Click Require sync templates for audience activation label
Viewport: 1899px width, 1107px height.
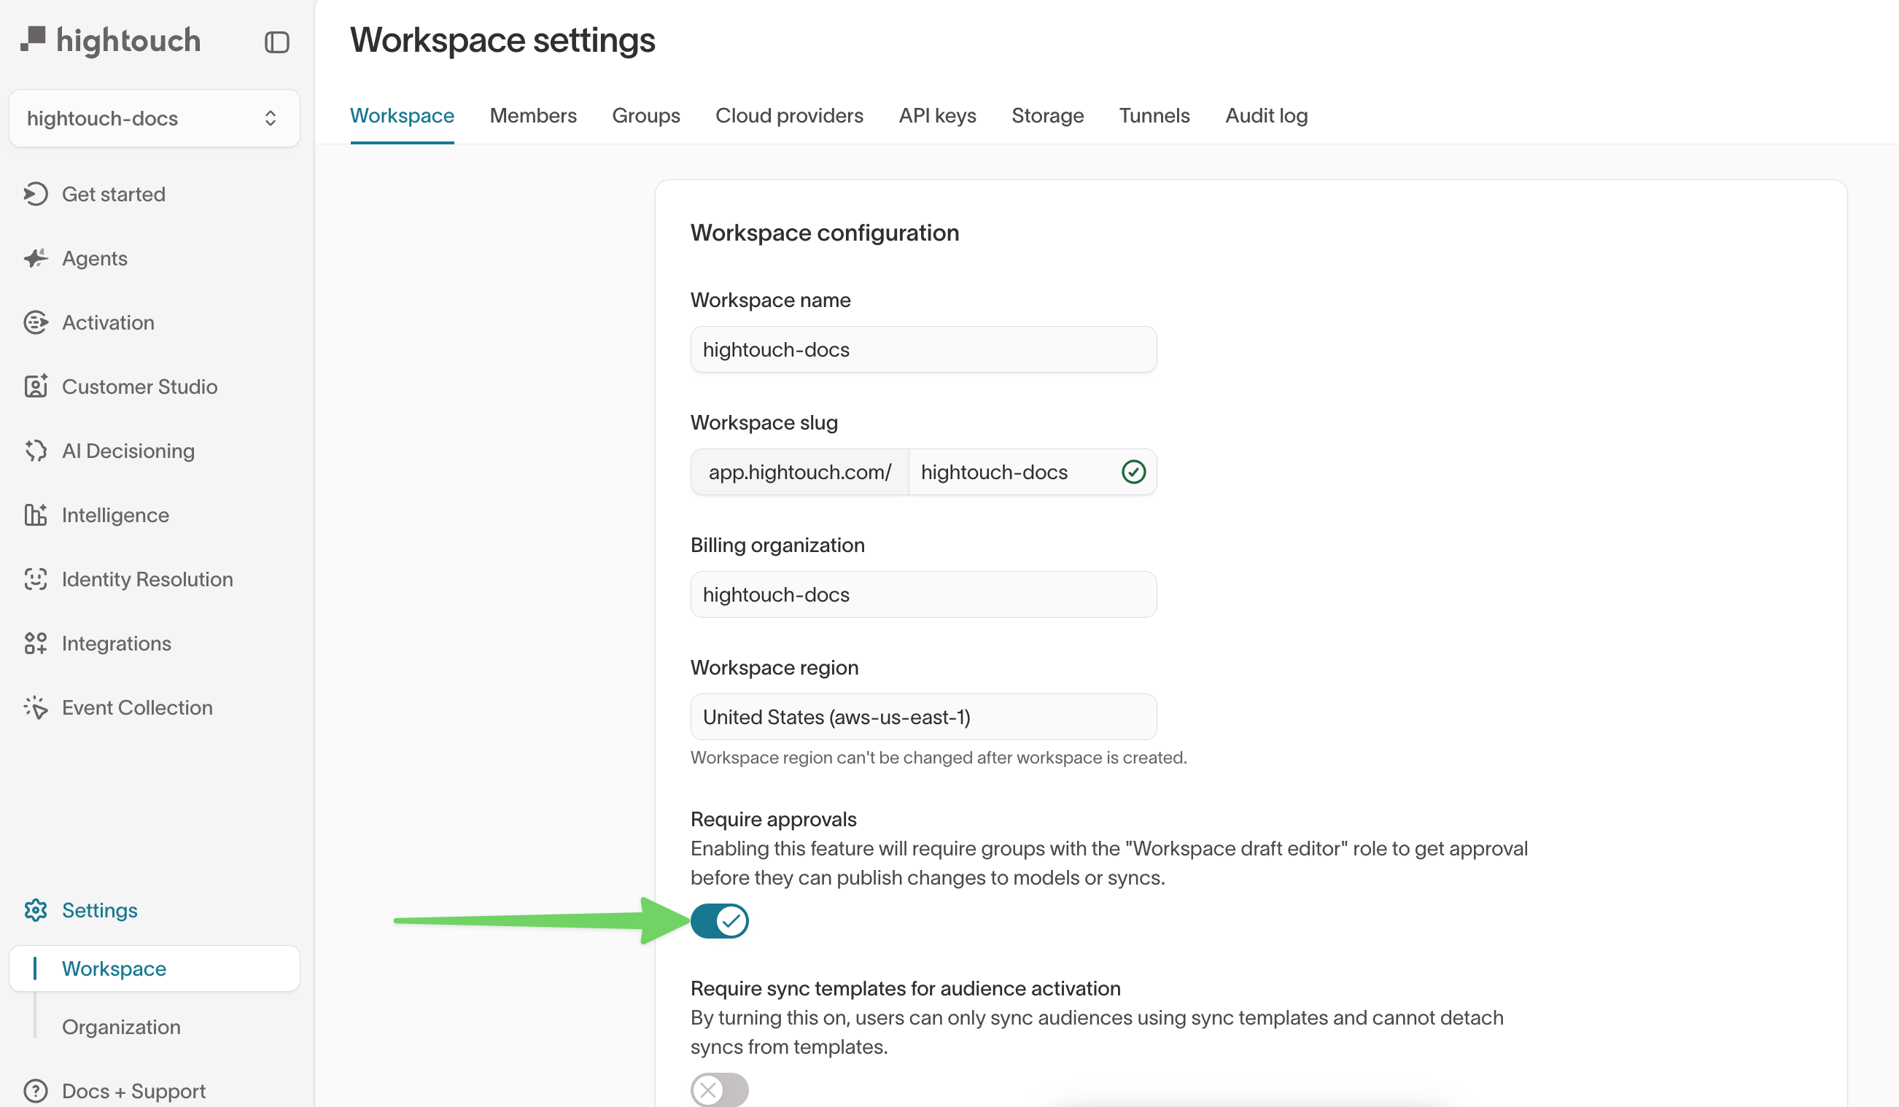[x=905, y=987]
